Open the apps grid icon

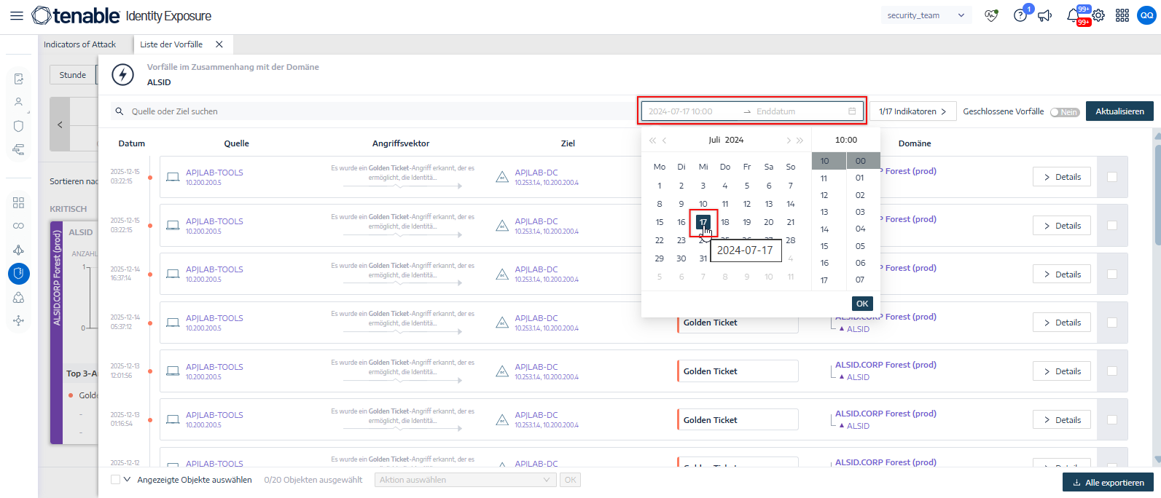(x=1122, y=15)
